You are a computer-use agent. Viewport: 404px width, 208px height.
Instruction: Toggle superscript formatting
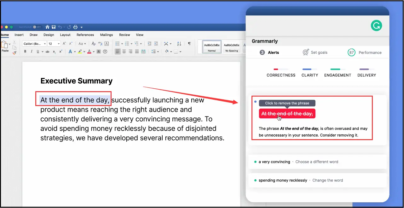click(61, 51)
